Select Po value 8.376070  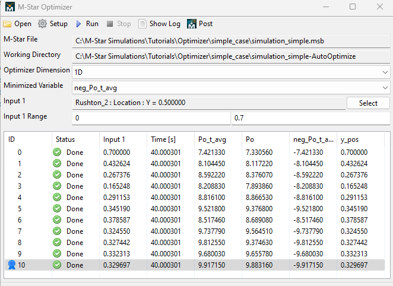coord(259,175)
